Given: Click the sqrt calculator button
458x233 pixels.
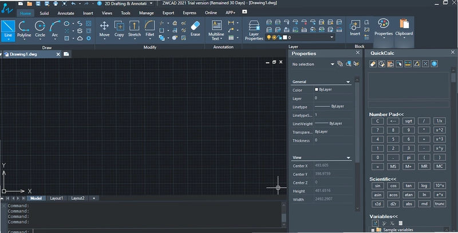Looking at the screenshot, I should pyautogui.click(x=408, y=121).
